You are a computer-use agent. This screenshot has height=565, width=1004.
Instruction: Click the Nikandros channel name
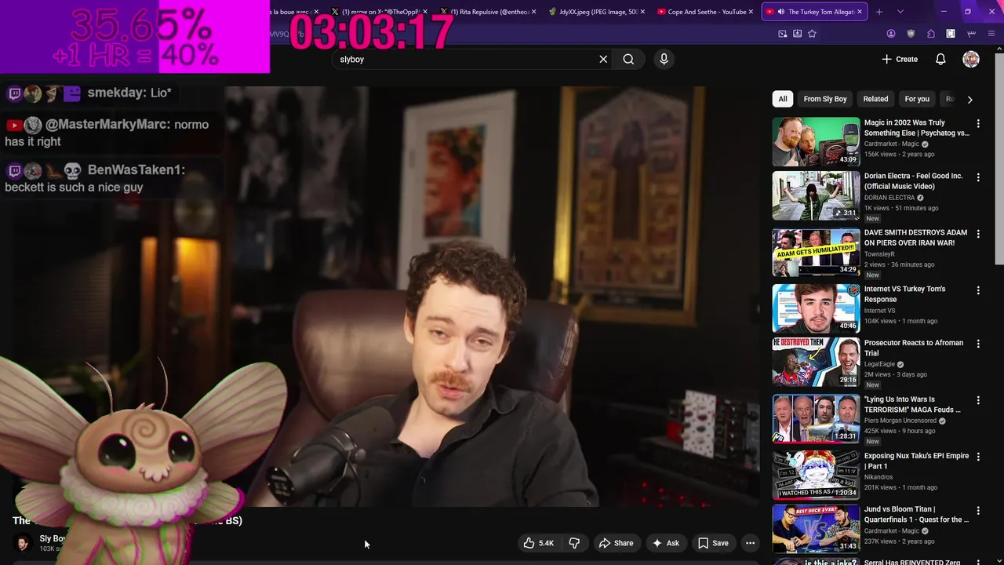[x=879, y=477]
